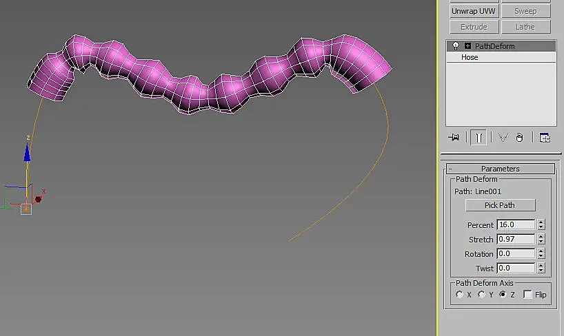Expand the PathDeform modifier sub-objects
Viewport: 564px width, 336px height.
(x=467, y=46)
